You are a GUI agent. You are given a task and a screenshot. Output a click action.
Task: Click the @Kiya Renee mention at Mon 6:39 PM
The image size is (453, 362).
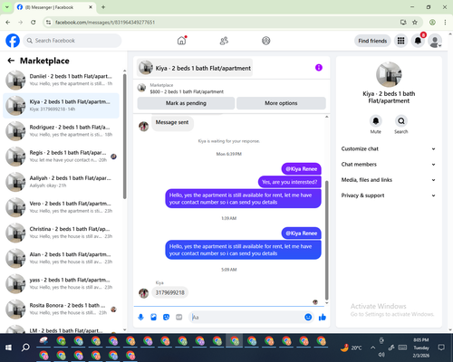coord(302,169)
